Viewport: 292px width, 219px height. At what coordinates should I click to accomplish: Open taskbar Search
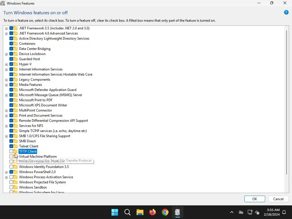[127, 212]
